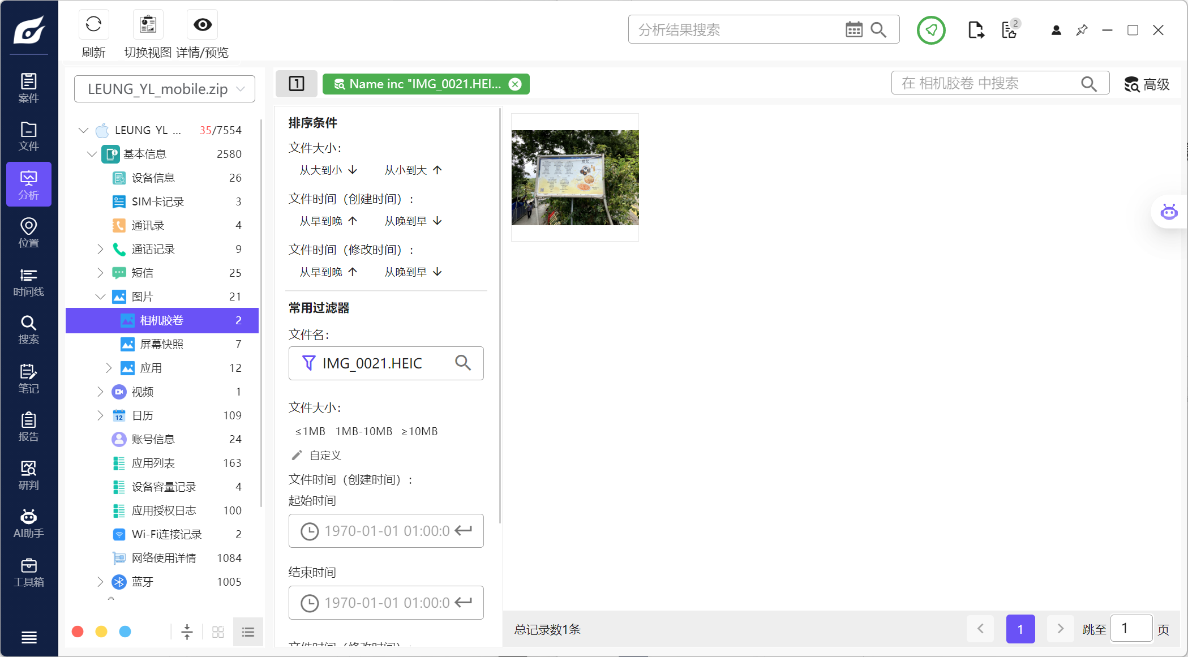Collapse the 图片 tree node
The width and height of the screenshot is (1188, 657).
(100, 297)
